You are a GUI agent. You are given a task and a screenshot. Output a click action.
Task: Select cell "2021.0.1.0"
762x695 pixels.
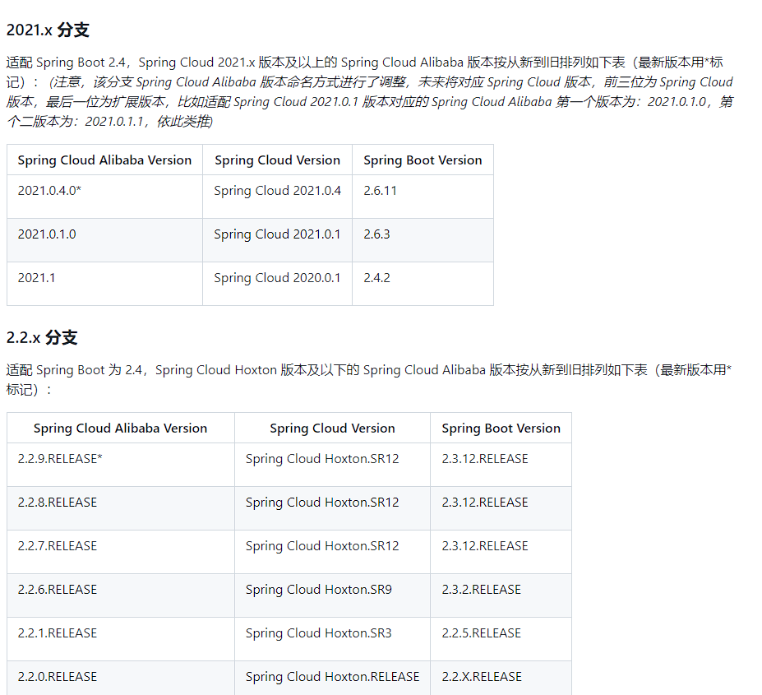pos(104,240)
